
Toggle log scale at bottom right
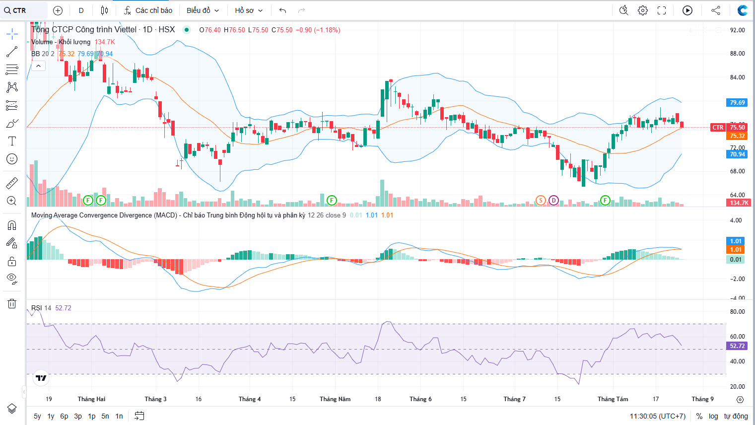(713, 416)
